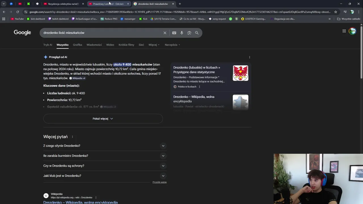
Task: Open media controls icon in toolbar
Action: click(345, 12)
